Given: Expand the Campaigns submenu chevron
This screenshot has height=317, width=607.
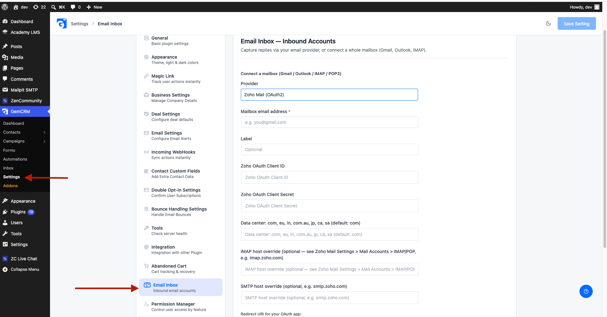Looking at the screenshot, I should click(44, 141).
